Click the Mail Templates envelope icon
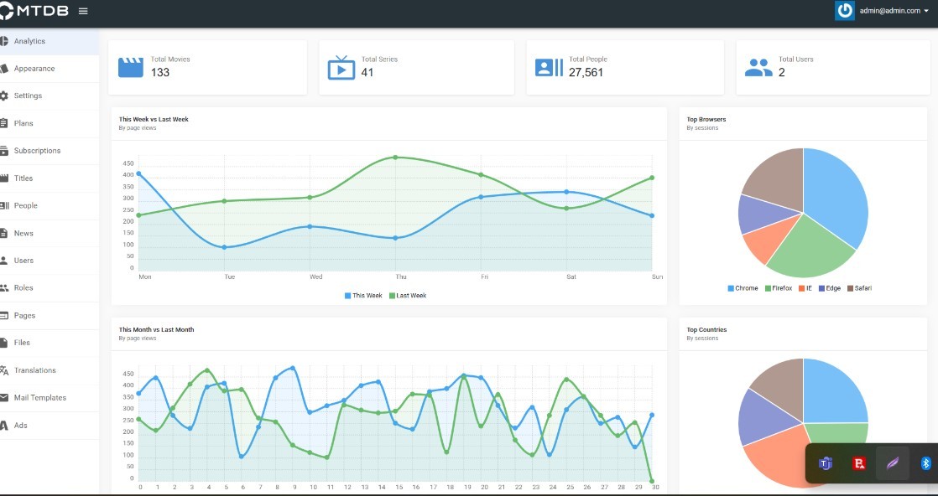 pyautogui.click(x=3, y=397)
